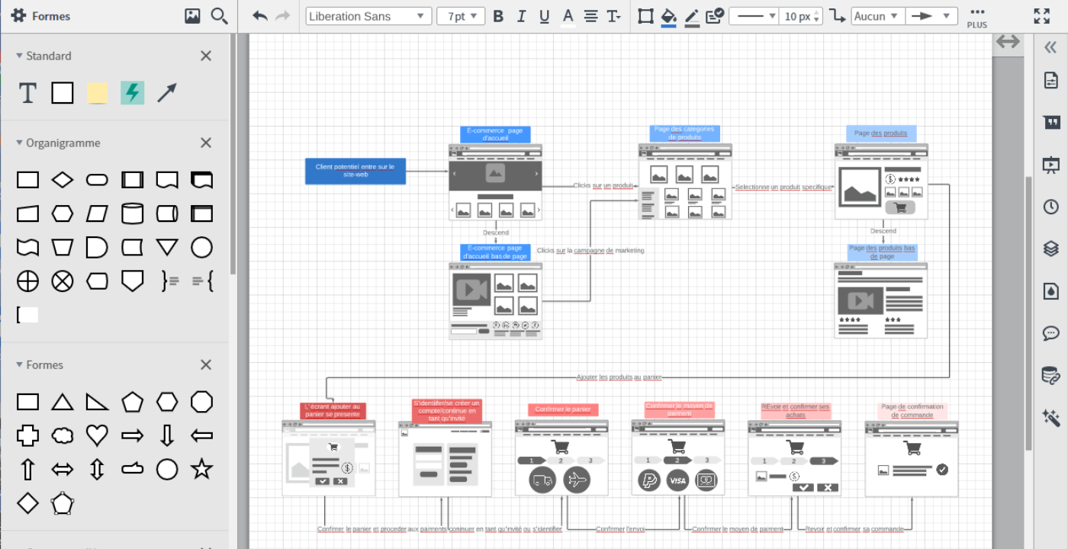Start presentation mode icon on right sidebar
The image size is (1068, 549).
(1050, 165)
